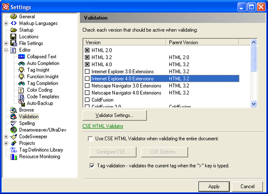Click the Apply button

point(214,186)
